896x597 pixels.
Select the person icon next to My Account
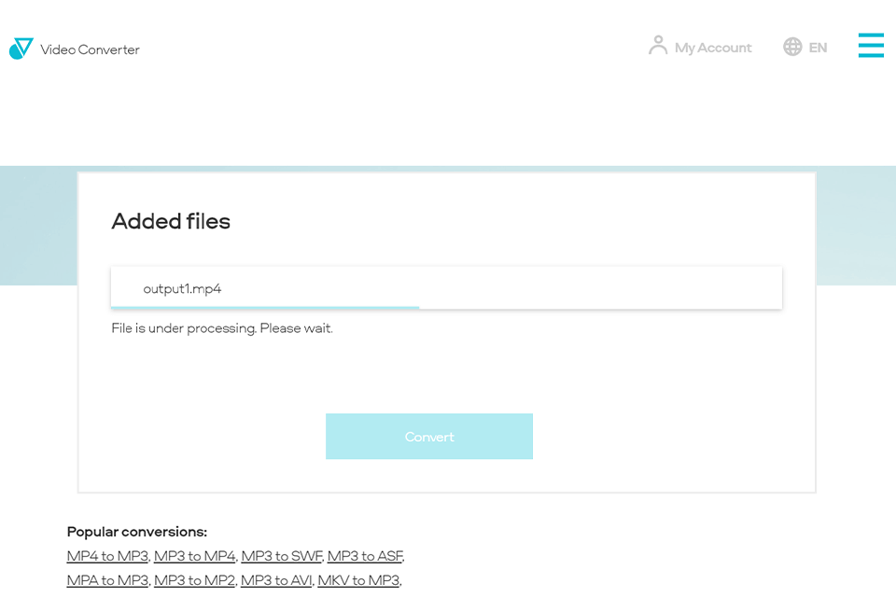pyautogui.click(x=657, y=45)
